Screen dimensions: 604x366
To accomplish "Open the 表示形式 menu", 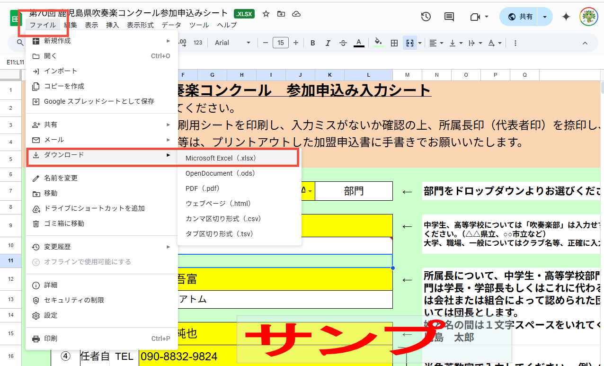I will [140, 25].
